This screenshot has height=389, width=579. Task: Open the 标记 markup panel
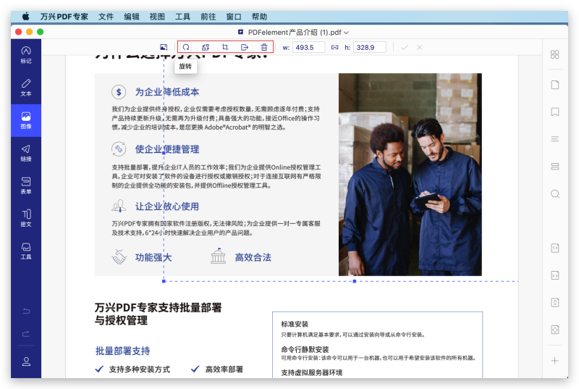coord(26,55)
